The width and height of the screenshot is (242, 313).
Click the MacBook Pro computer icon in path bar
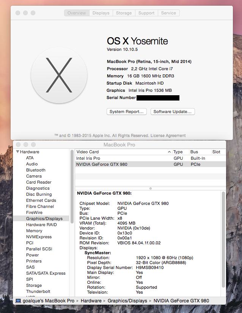pyautogui.click(x=18, y=301)
